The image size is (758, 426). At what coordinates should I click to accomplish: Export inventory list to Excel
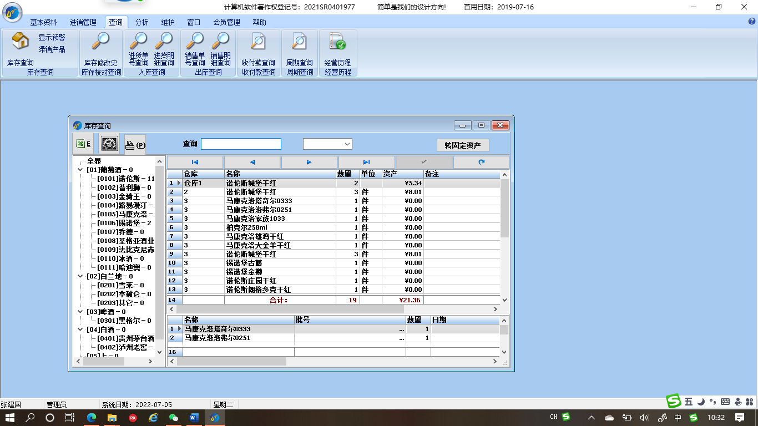tap(83, 144)
